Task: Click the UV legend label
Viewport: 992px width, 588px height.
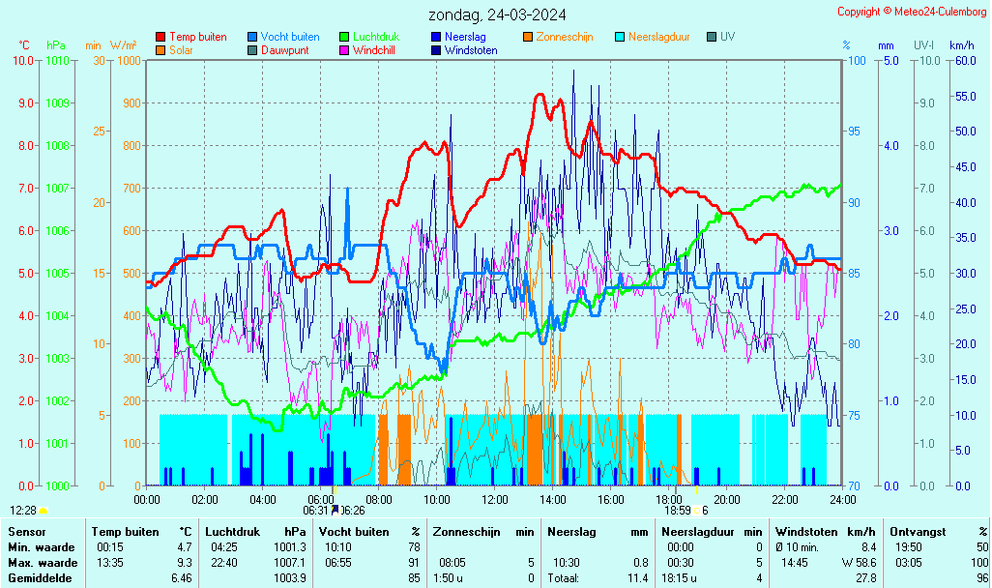Action: (727, 37)
